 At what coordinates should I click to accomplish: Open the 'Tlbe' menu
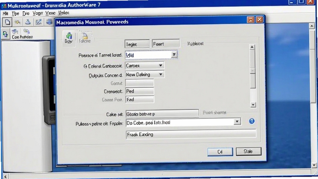point(15,14)
